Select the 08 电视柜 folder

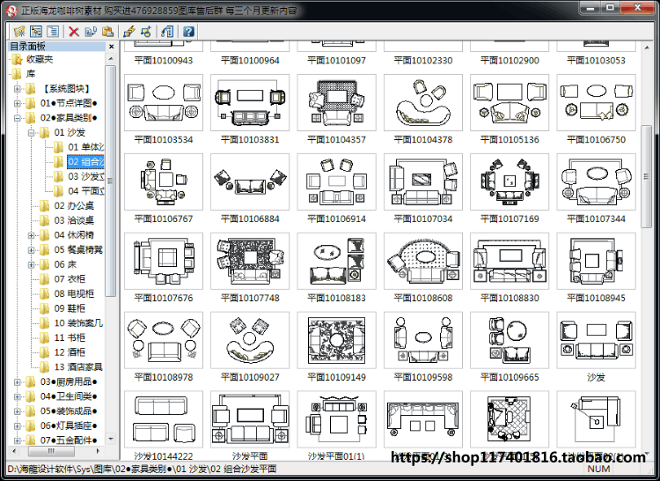tap(67, 294)
